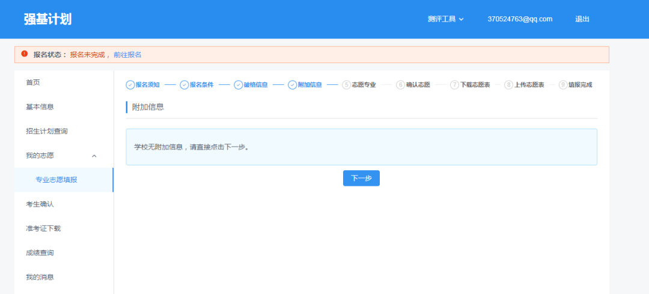The image size is (649, 294).
Task: Open the 测评工具 dropdown menu
Action: [445, 19]
